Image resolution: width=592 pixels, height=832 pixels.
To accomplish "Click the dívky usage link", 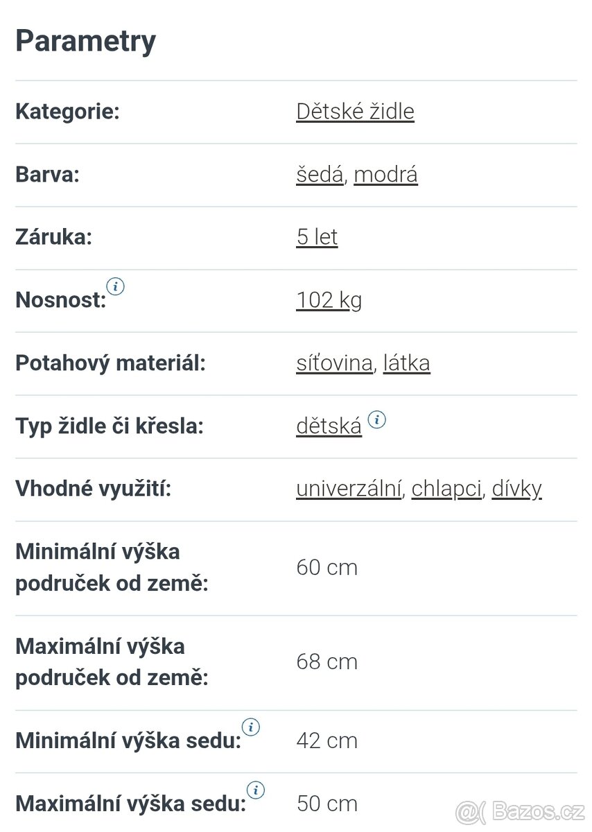I will [516, 488].
